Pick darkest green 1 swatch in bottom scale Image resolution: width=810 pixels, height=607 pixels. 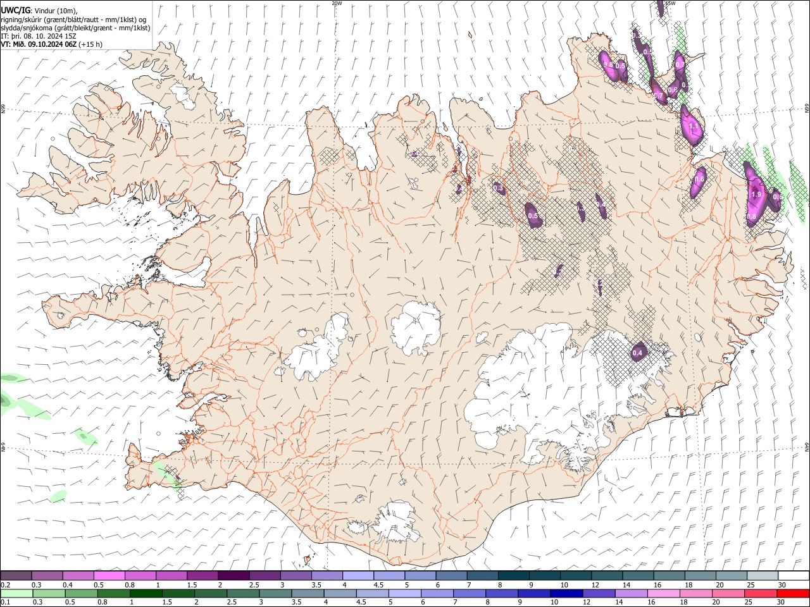146,593
